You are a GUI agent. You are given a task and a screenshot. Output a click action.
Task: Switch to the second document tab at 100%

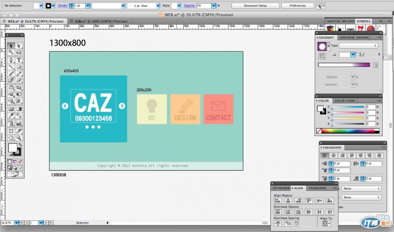point(101,21)
